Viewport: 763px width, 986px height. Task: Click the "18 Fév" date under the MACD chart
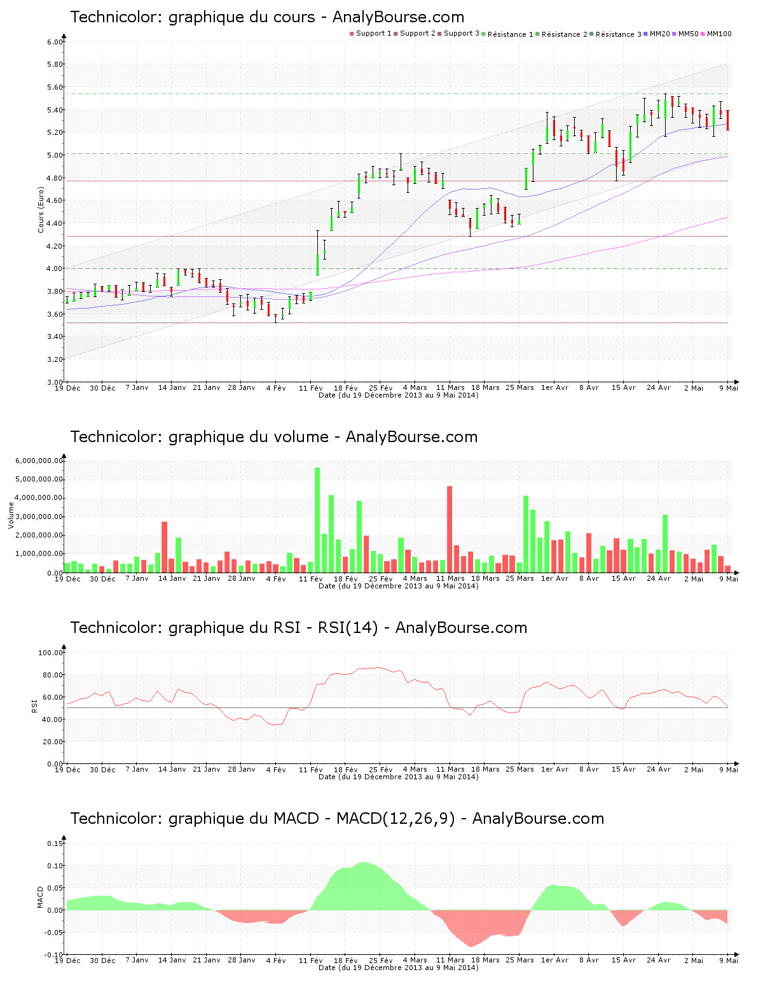click(x=346, y=961)
